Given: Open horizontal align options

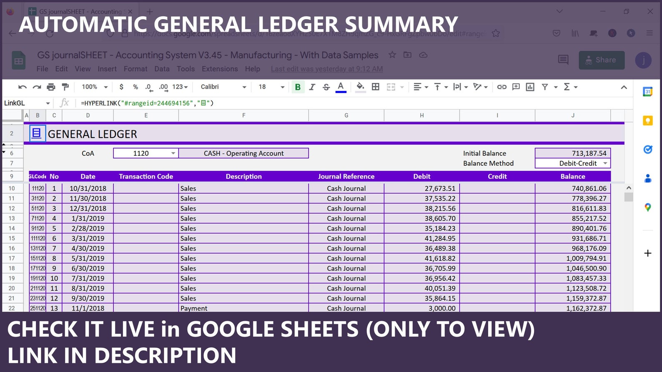Looking at the screenshot, I should 421,87.
